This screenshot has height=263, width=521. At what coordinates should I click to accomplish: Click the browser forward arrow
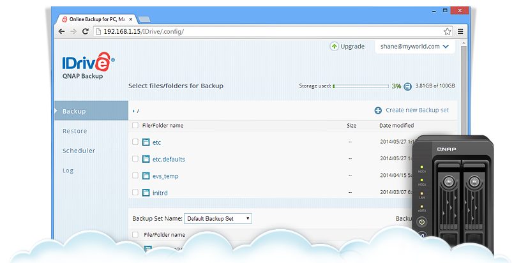pos(73,31)
